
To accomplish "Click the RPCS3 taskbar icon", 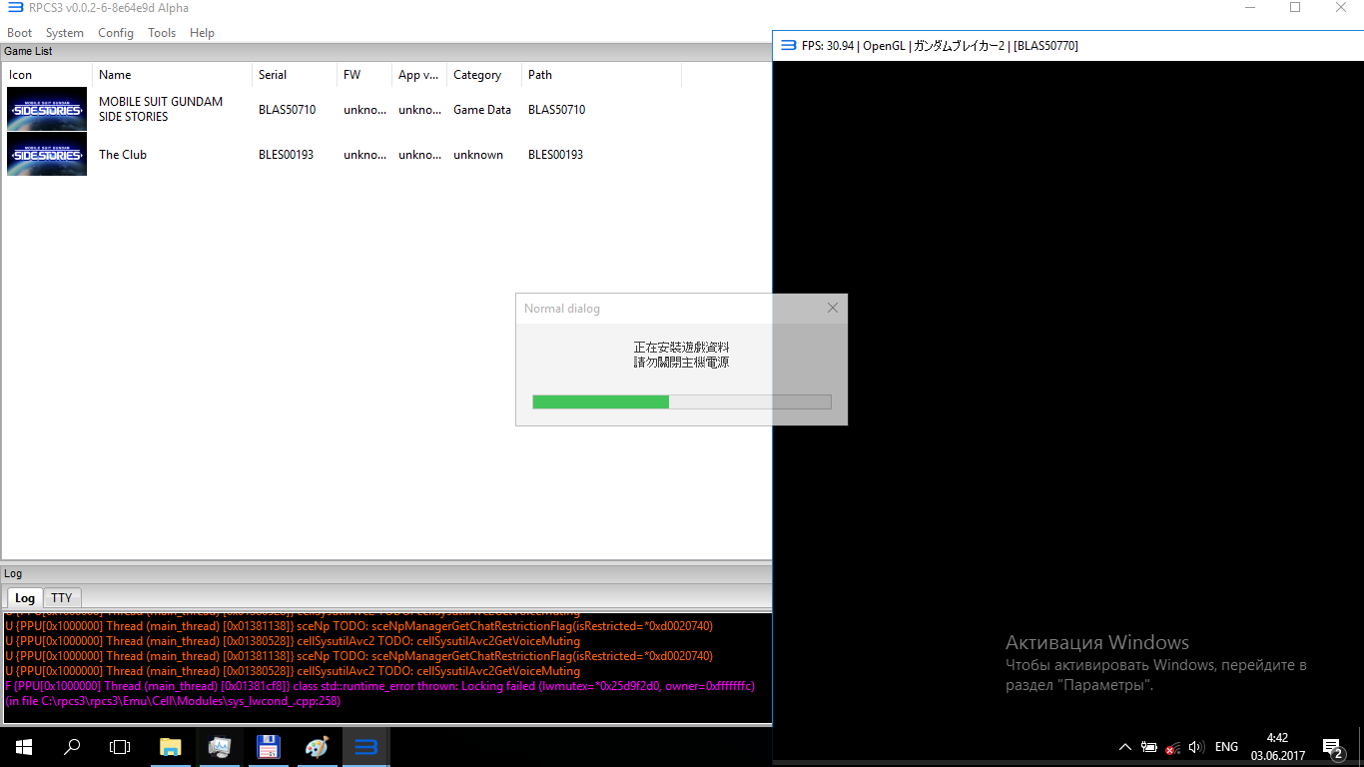I will [365, 747].
